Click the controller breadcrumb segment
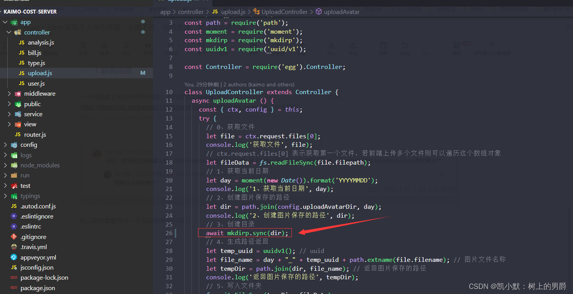 (x=191, y=12)
